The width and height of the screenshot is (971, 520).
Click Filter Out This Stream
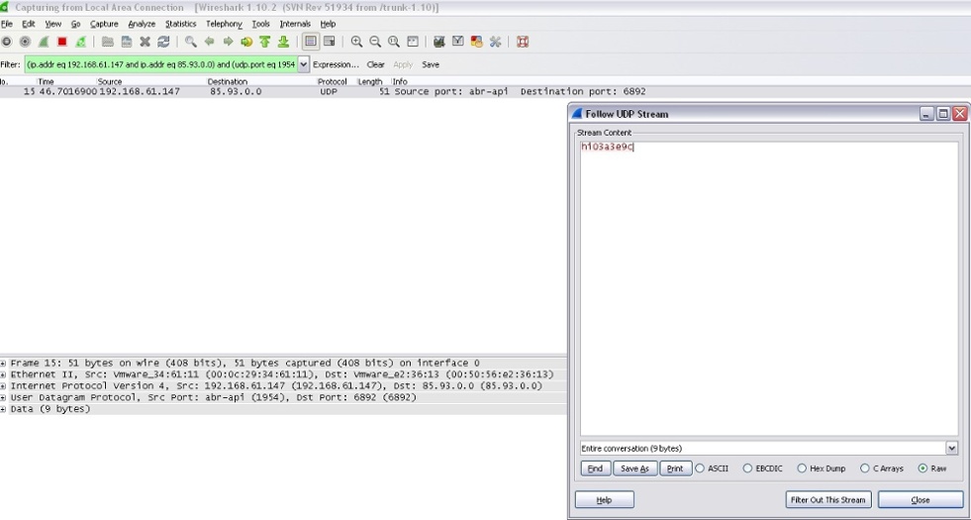828,499
